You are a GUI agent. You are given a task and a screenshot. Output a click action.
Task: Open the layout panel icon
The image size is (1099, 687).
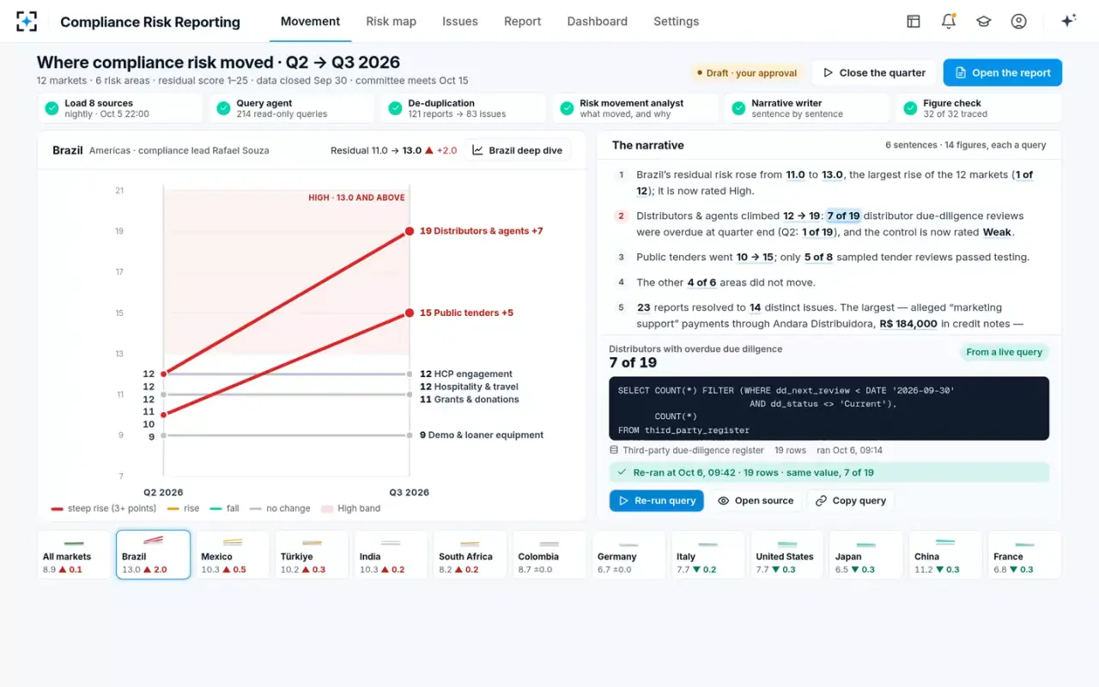(x=914, y=21)
